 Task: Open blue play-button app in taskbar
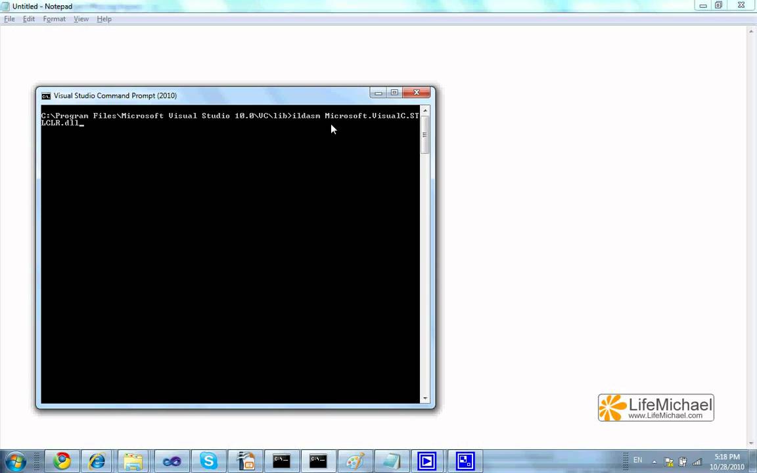[427, 461]
